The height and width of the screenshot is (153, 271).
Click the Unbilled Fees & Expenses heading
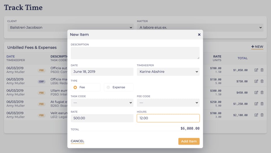(x=32, y=48)
